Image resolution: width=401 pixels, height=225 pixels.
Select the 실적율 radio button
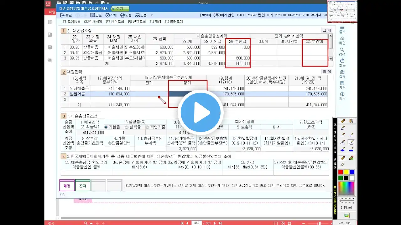[127, 127]
